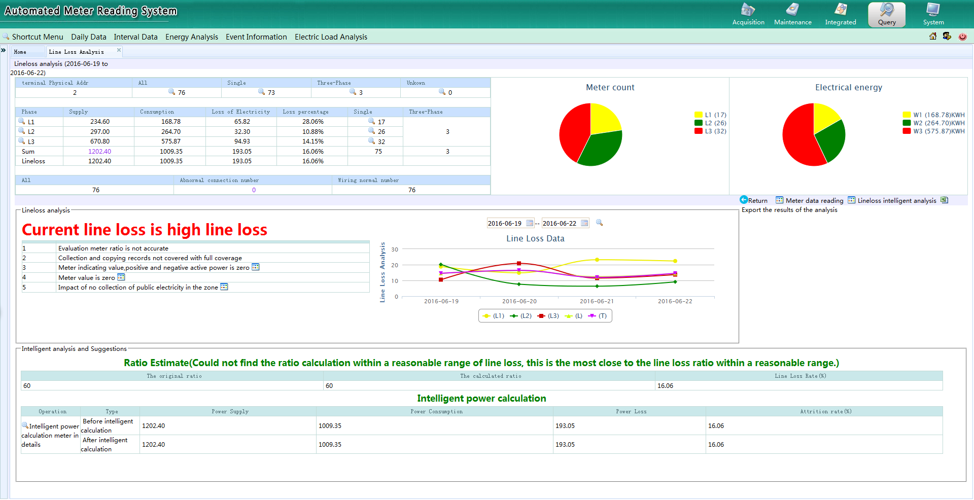Open the System module
The height and width of the screenshot is (500, 974).
pos(933,14)
